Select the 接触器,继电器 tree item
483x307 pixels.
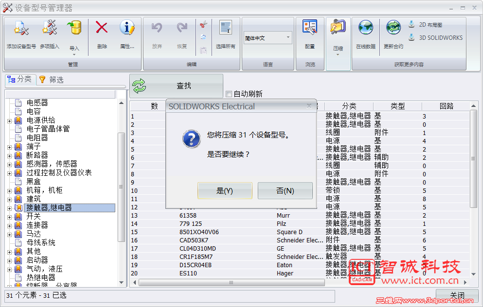point(70,207)
